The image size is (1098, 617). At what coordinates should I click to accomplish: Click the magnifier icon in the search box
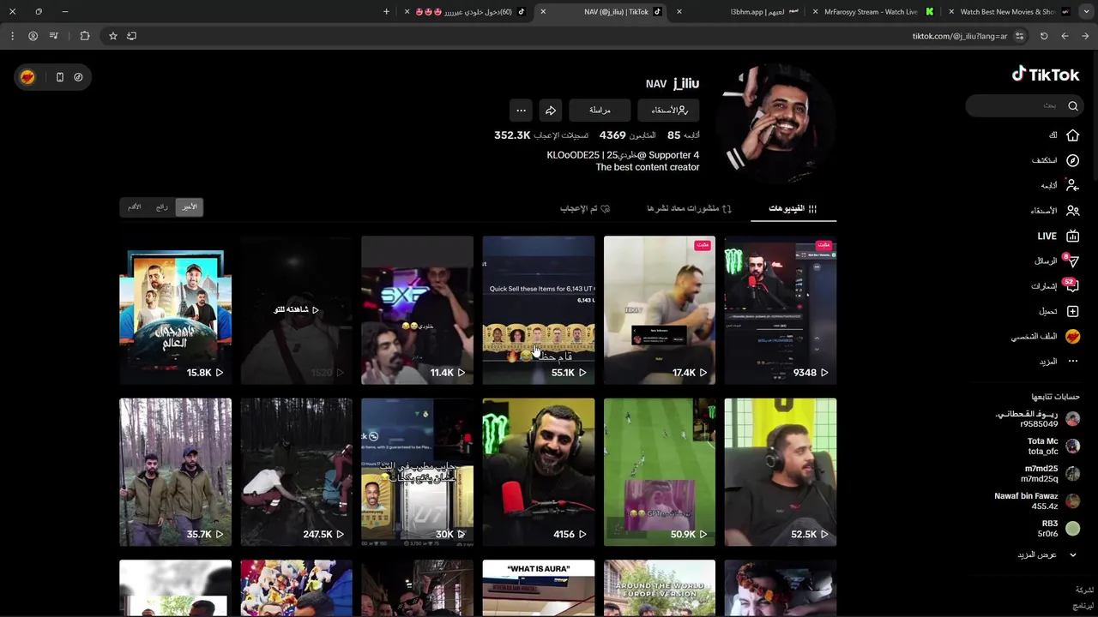(1072, 106)
